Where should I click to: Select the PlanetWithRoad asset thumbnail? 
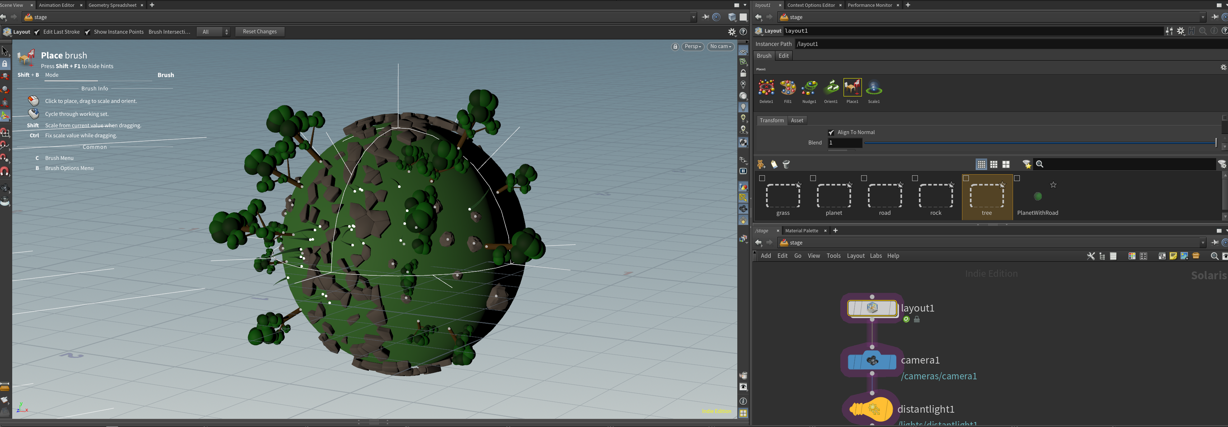(x=1037, y=196)
